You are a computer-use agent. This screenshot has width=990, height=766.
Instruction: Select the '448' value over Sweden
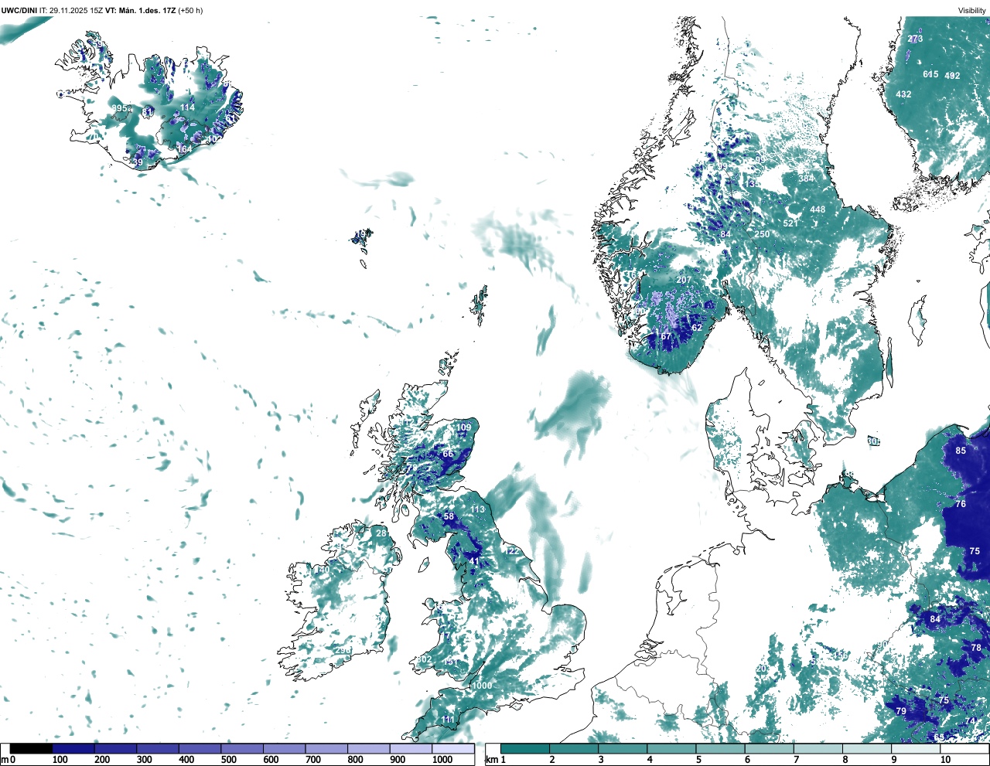coord(818,209)
